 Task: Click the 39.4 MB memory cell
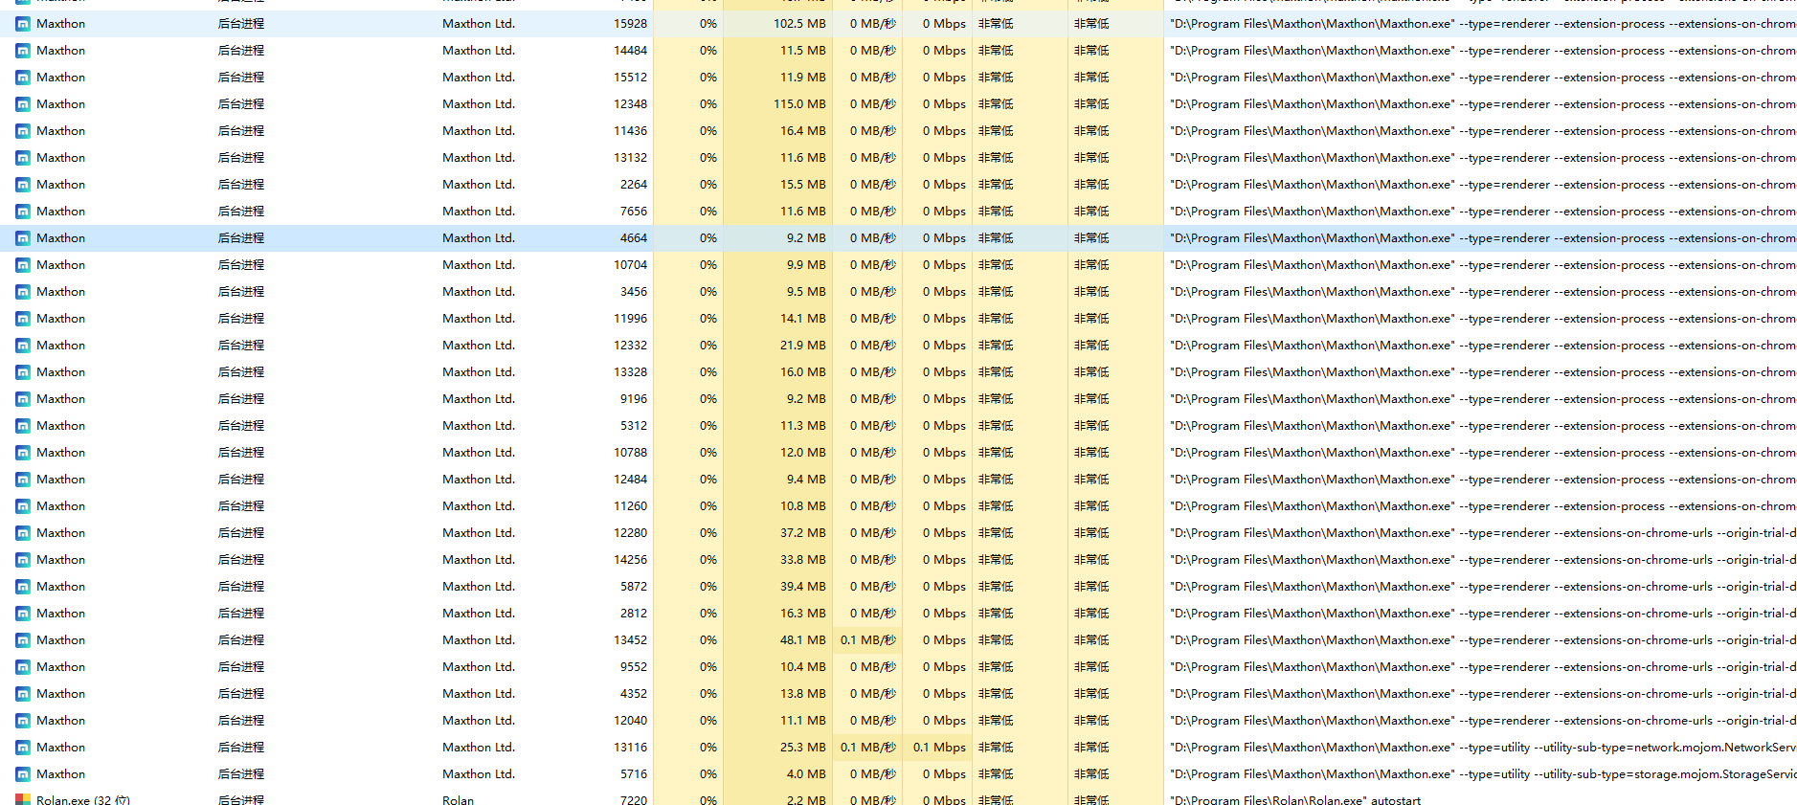click(x=802, y=587)
